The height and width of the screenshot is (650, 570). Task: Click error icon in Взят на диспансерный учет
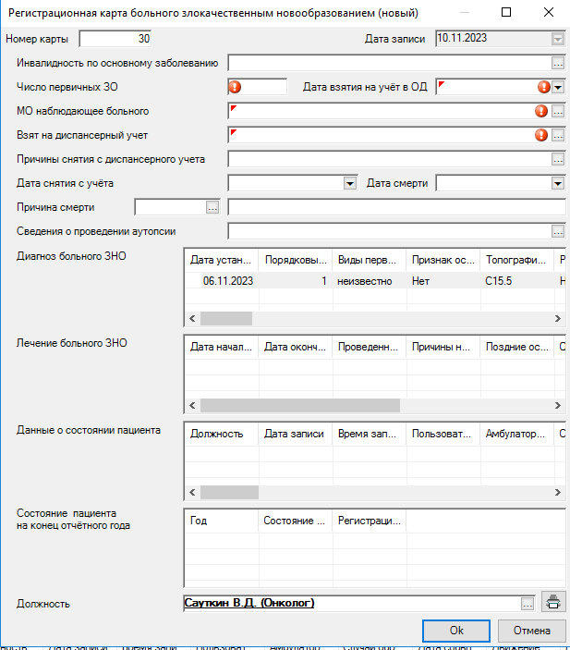[x=541, y=135]
